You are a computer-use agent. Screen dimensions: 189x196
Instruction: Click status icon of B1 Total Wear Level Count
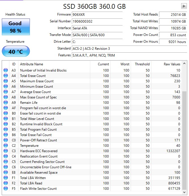pos(6,119)
